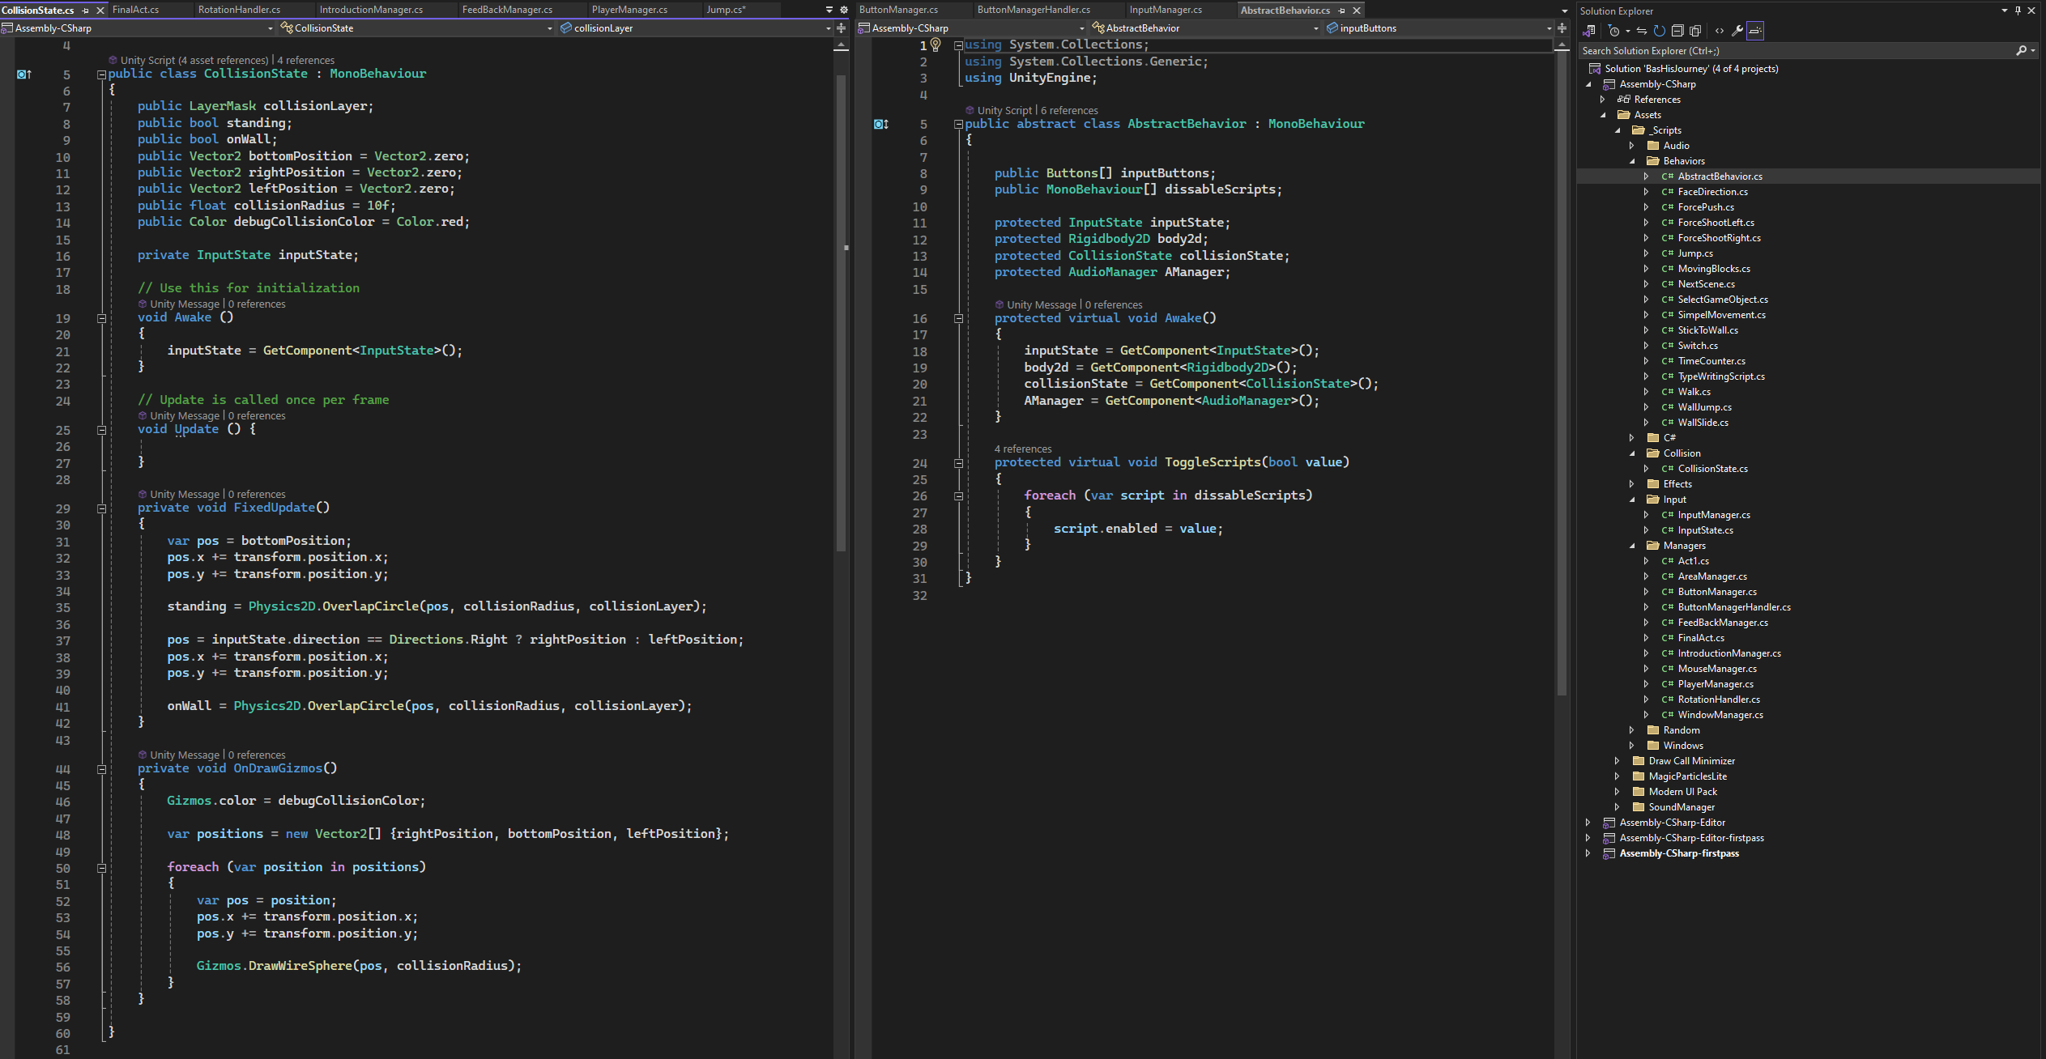
Task: Click the View Code icon
Action: [x=1719, y=31]
